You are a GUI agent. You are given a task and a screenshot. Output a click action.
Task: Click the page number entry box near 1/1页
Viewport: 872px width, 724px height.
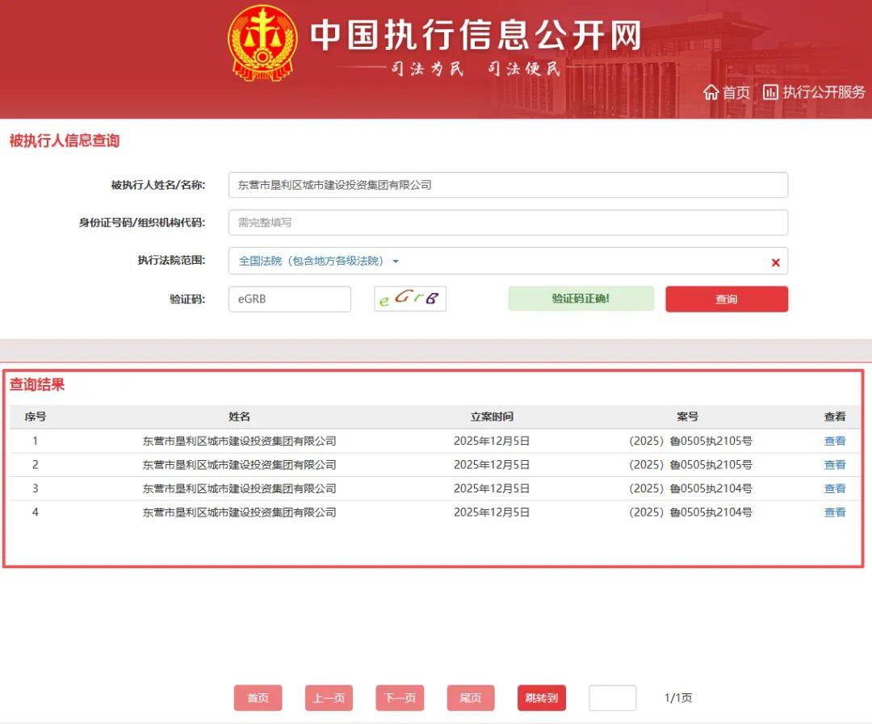(x=612, y=697)
